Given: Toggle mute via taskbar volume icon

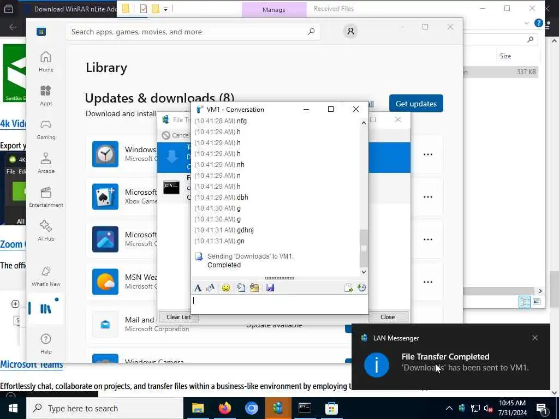Looking at the screenshot, I should click(489, 408).
